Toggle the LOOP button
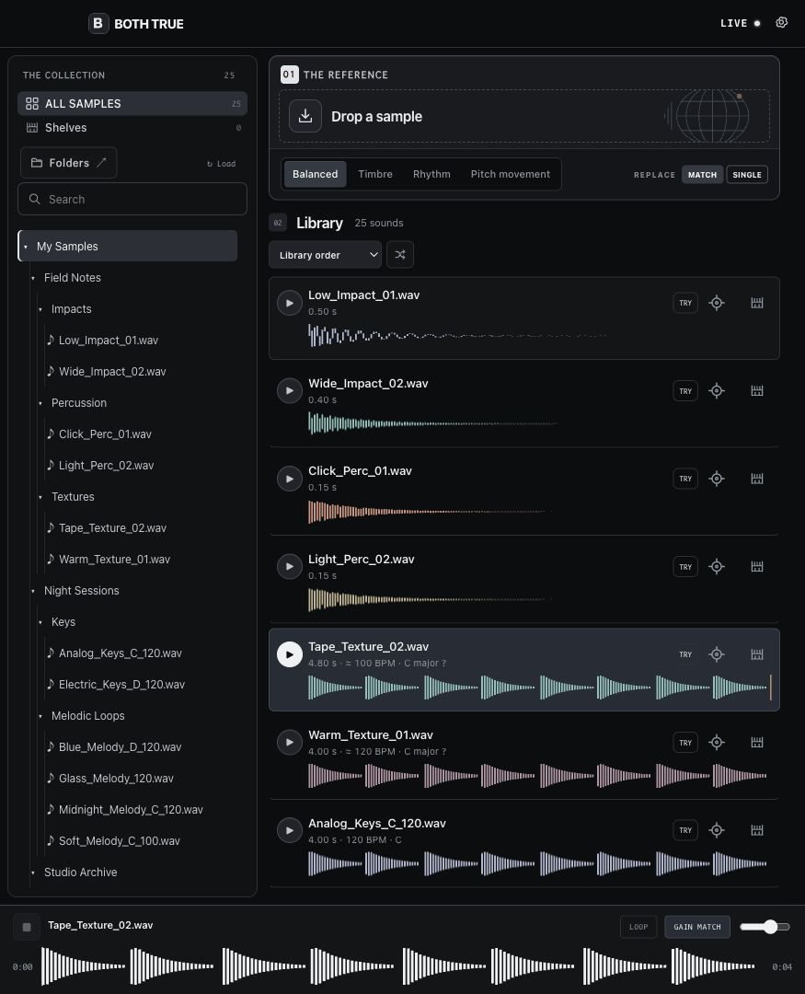 coord(638,927)
